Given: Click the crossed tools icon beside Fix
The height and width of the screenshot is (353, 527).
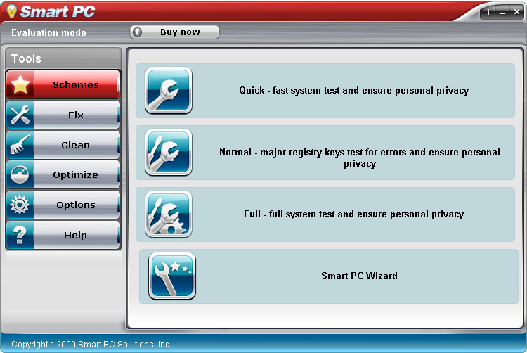Looking at the screenshot, I should (x=20, y=115).
